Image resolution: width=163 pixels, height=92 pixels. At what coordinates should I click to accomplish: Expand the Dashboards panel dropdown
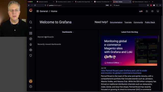68,32
